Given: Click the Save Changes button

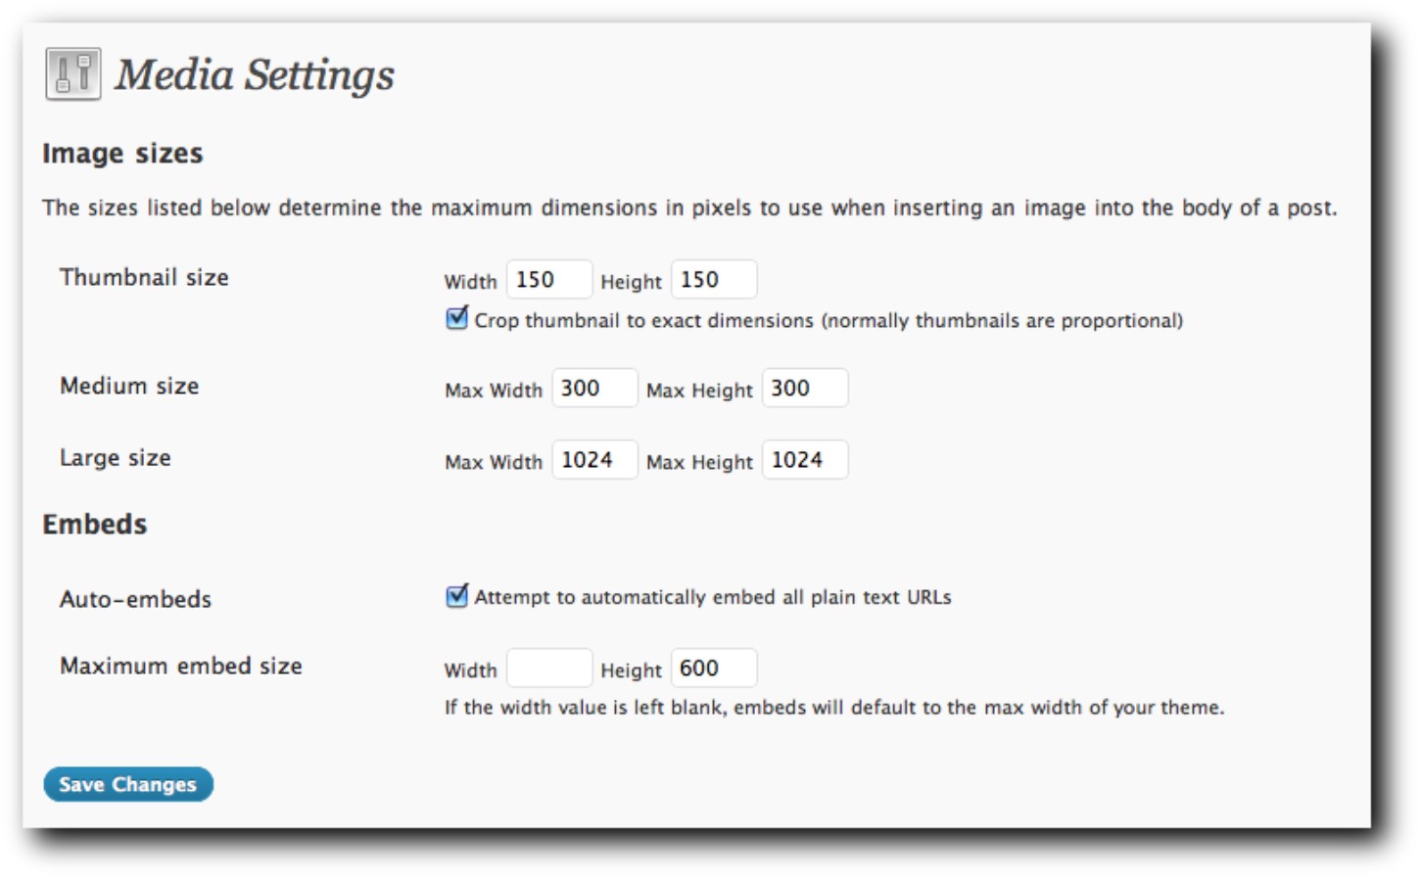Looking at the screenshot, I should (x=128, y=784).
